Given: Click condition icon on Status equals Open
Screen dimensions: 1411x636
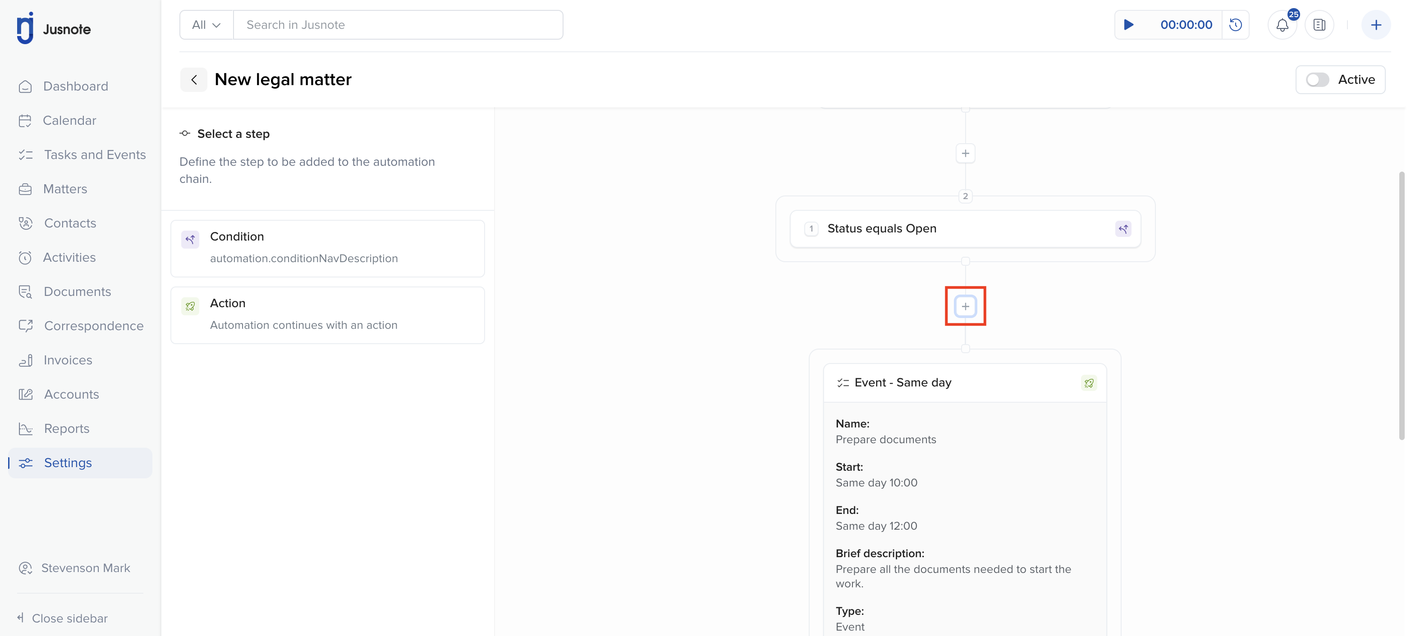Looking at the screenshot, I should pos(1123,229).
